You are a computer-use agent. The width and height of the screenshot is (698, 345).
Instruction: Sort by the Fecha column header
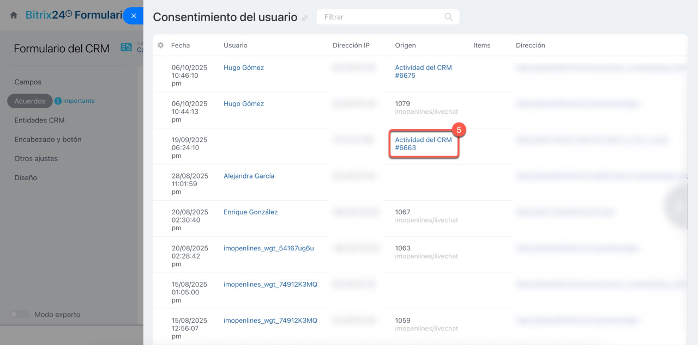[180, 46]
